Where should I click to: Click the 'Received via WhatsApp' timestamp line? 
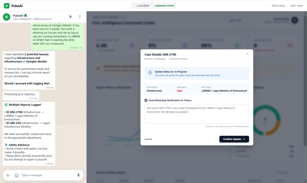166,59
